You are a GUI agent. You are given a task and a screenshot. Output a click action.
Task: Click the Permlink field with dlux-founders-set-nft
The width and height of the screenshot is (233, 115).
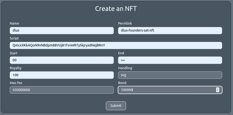(170, 31)
